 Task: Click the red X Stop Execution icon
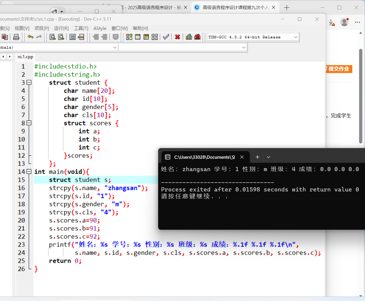click(177, 37)
